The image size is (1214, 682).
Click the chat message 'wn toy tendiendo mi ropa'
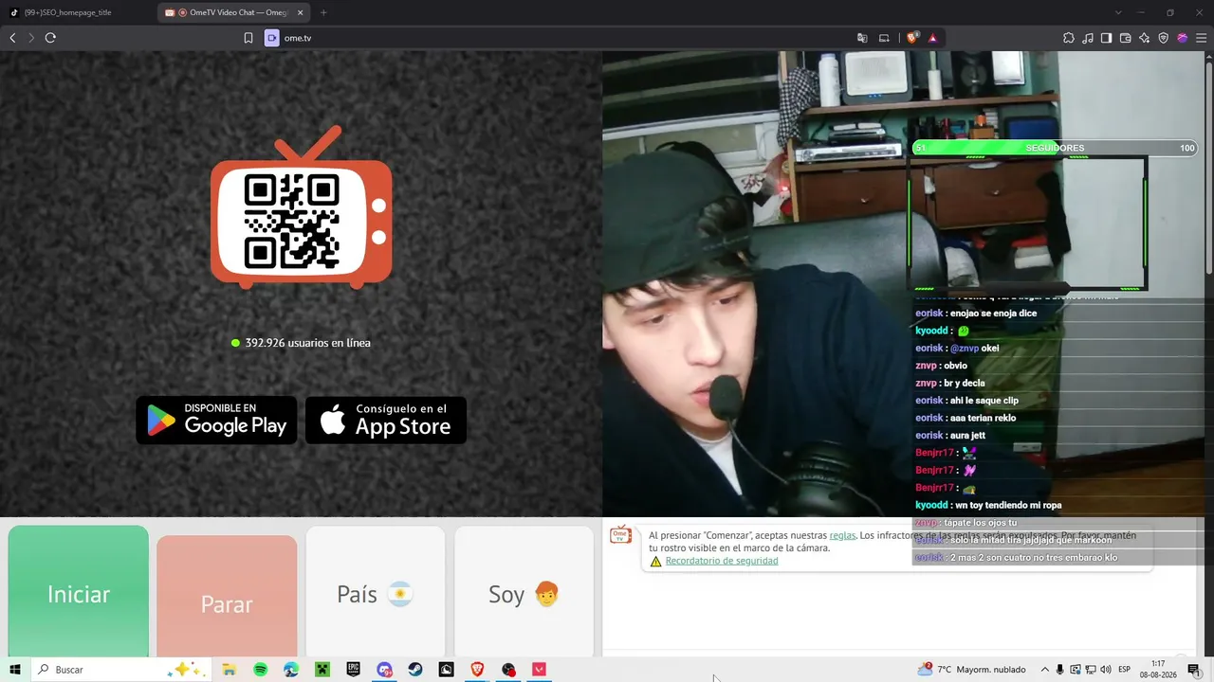click(x=1008, y=506)
